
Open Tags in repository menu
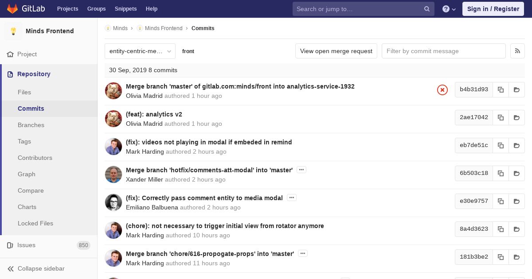[24, 141]
